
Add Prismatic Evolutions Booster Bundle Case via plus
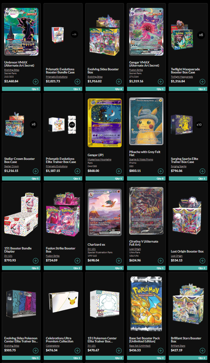[x=77, y=82]
